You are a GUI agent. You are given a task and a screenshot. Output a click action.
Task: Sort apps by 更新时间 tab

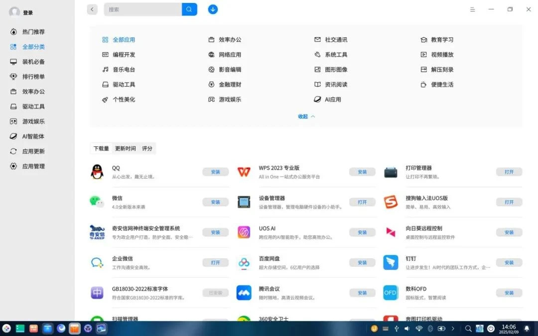tap(125, 148)
